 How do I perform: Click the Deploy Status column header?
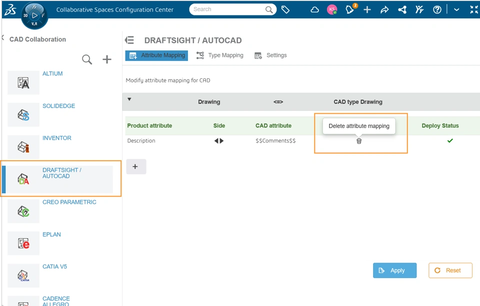[440, 126]
